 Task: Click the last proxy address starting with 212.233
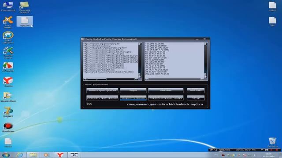tap(157, 74)
